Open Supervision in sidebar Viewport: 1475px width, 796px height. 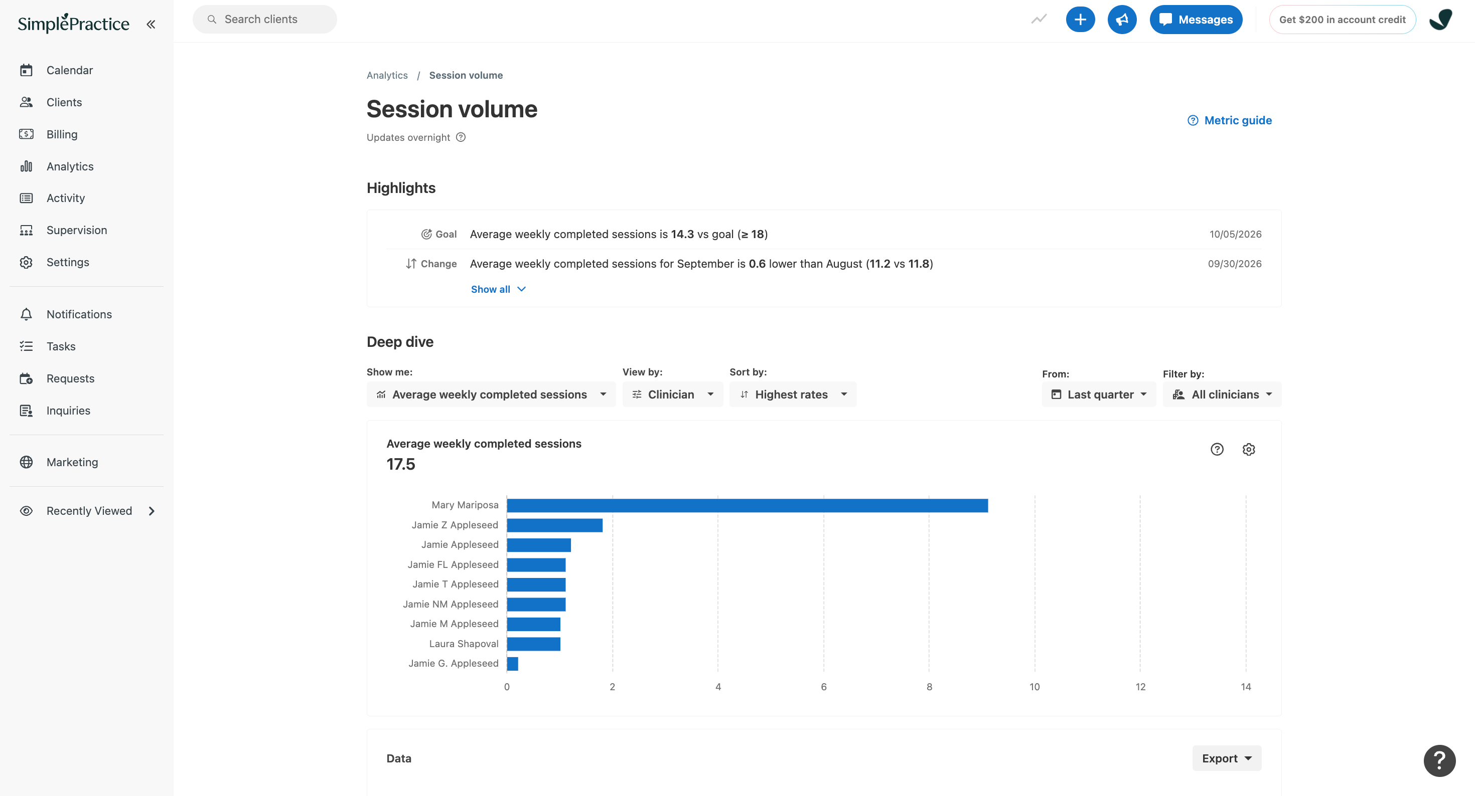click(x=77, y=230)
